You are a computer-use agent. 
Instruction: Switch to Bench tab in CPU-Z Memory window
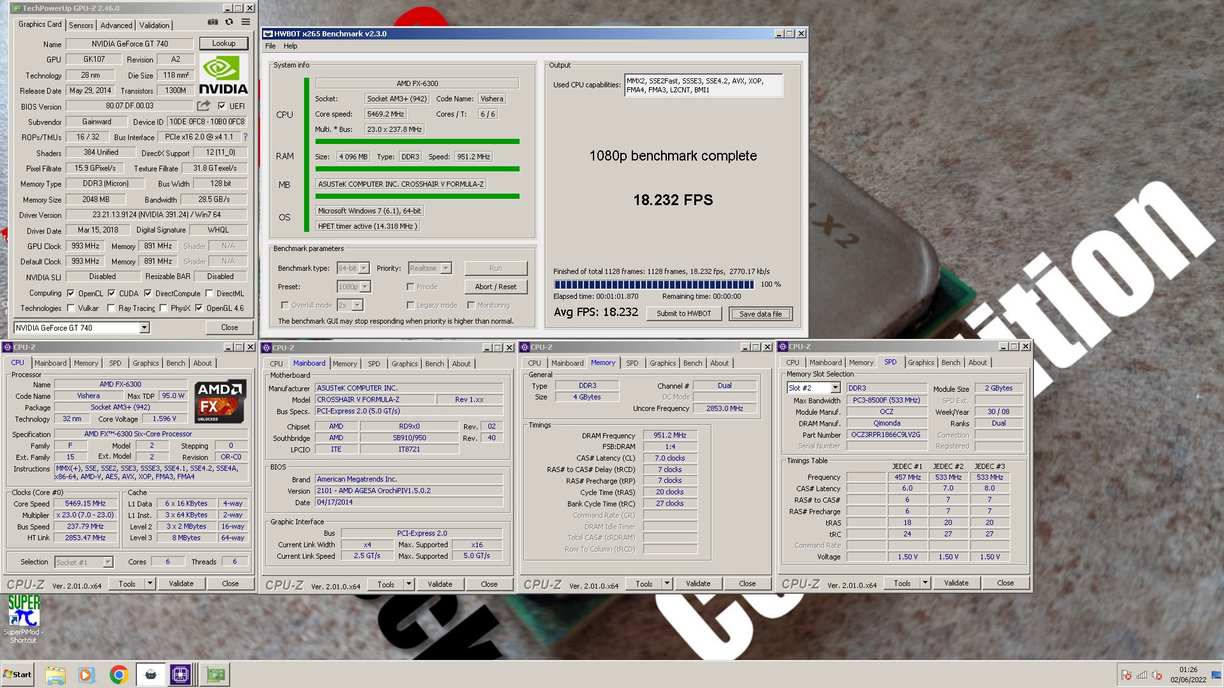(x=692, y=363)
